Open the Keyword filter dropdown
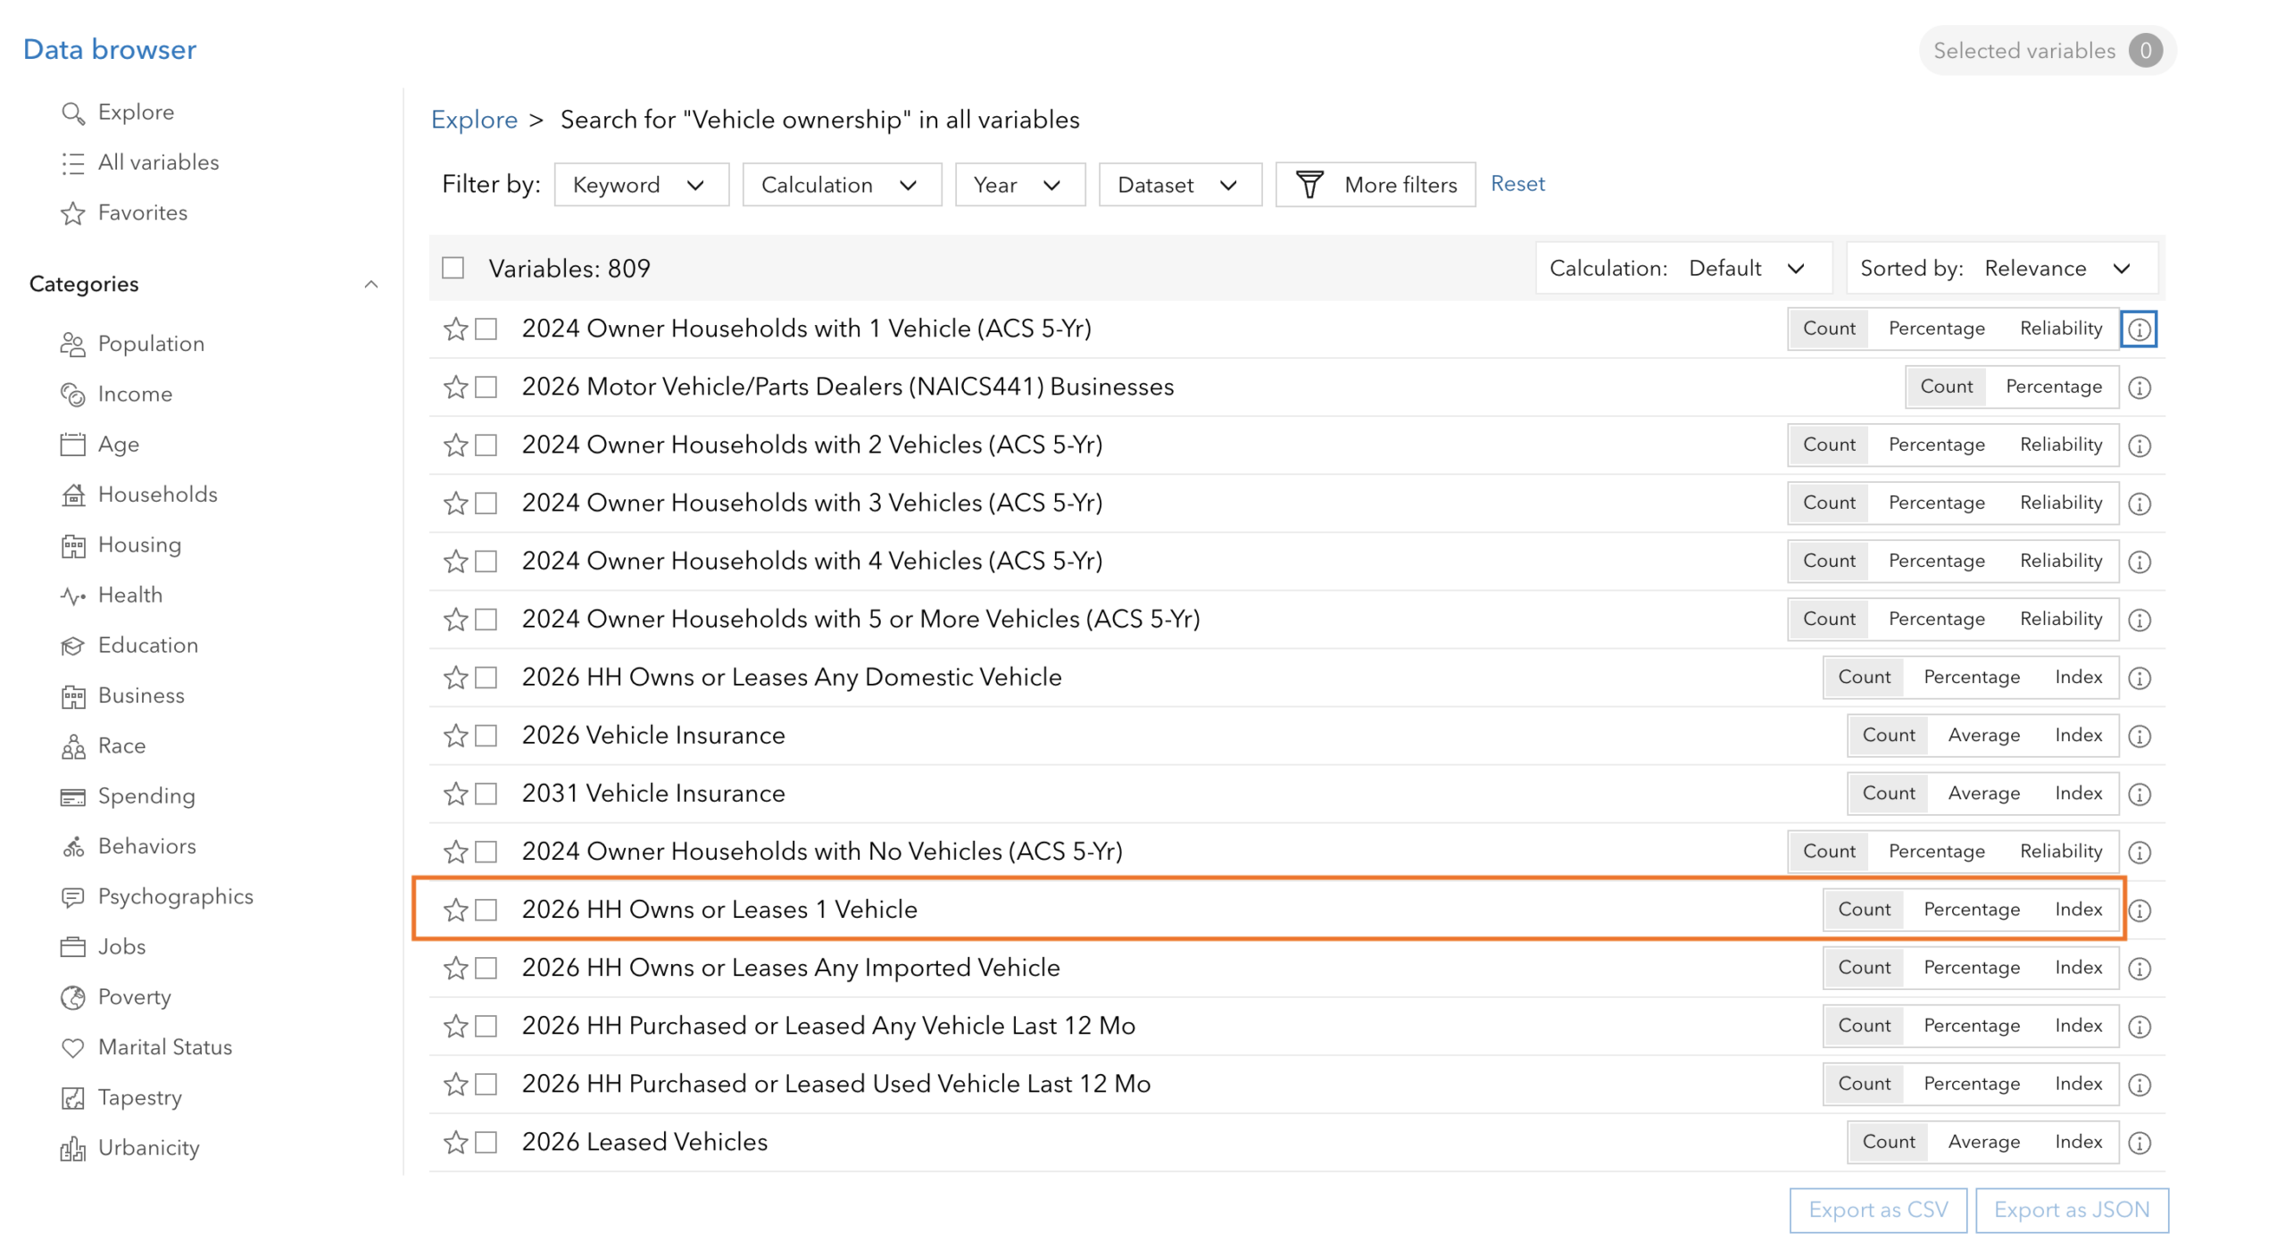This screenshot has width=2285, height=1257. pyautogui.click(x=641, y=184)
